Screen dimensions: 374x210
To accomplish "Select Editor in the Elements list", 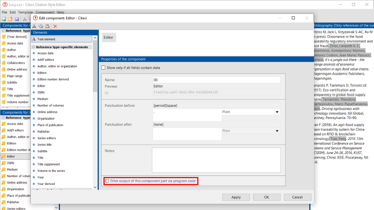I will point(41,86).
